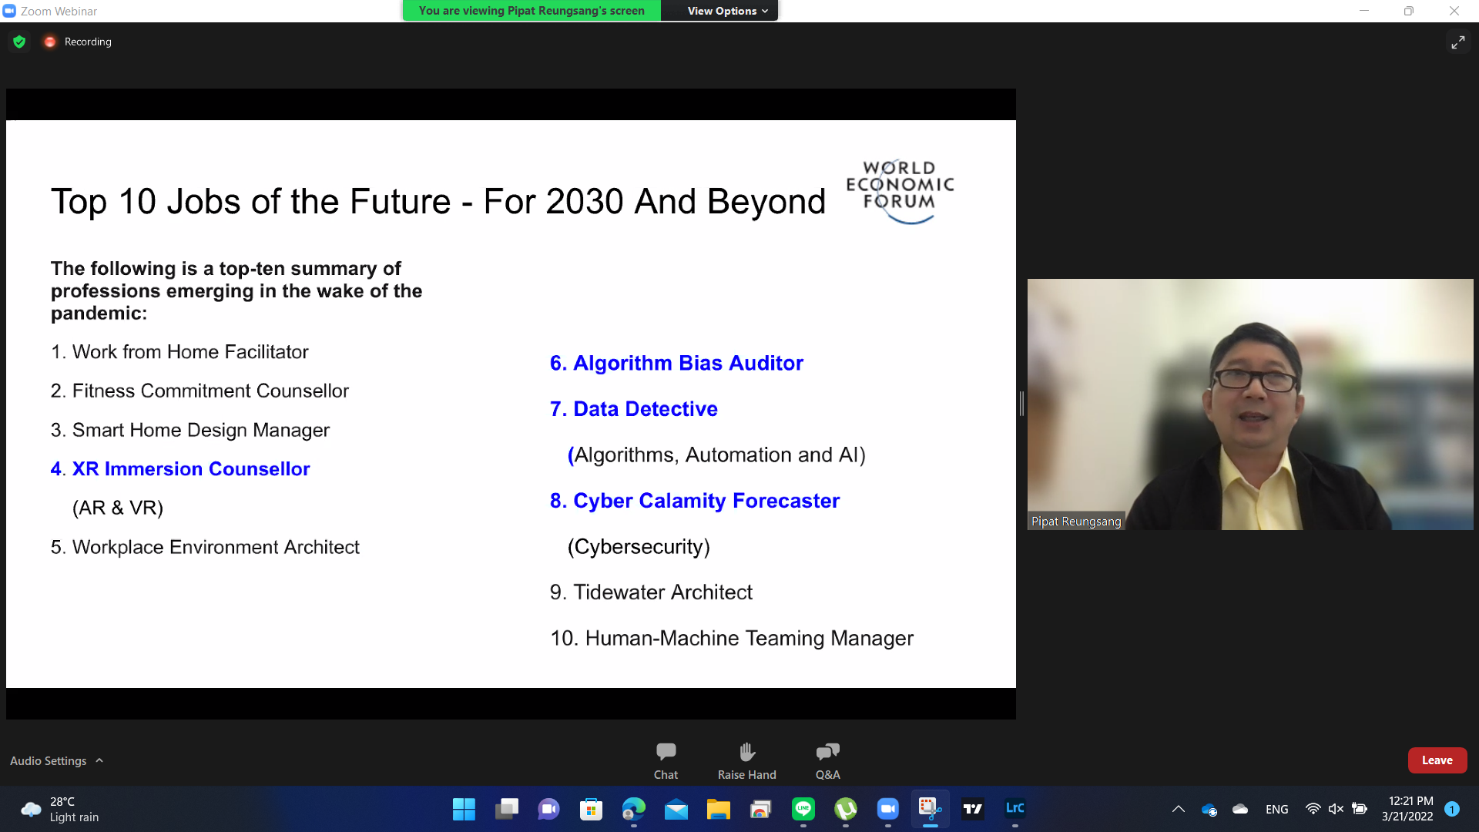Open Microsoft Edge from the taskbar

point(633,809)
